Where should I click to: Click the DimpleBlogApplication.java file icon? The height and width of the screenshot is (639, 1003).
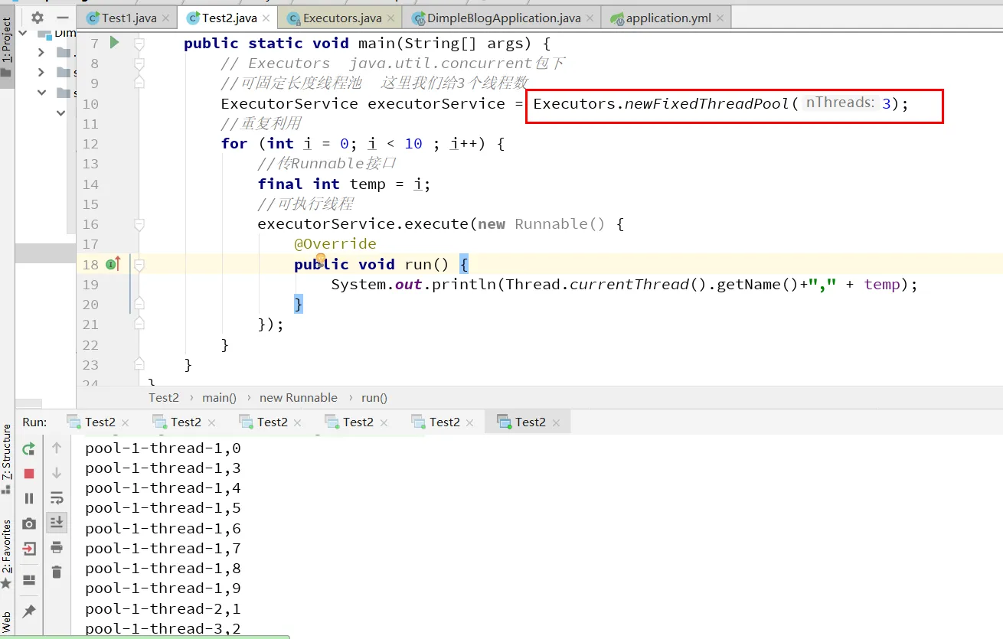419,18
